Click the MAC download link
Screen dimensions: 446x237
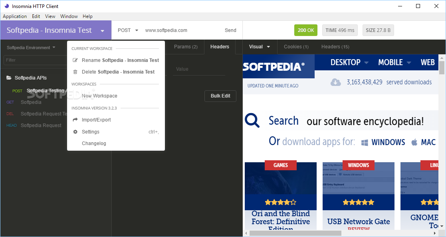point(428,142)
